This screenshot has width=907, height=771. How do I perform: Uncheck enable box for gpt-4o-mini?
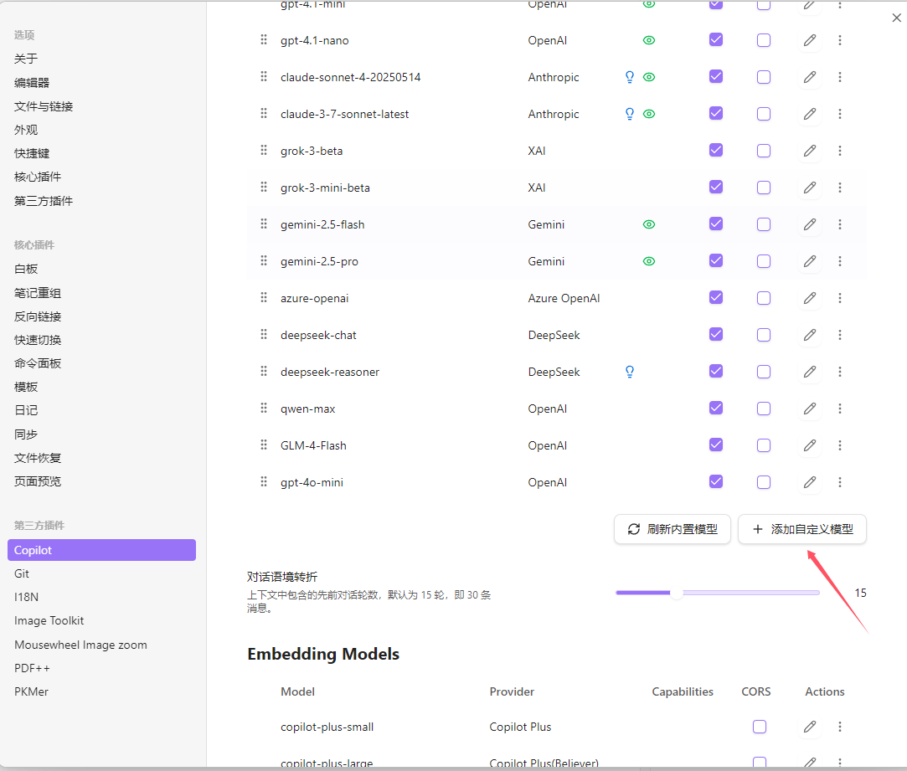pyautogui.click(x=716, y=481)
